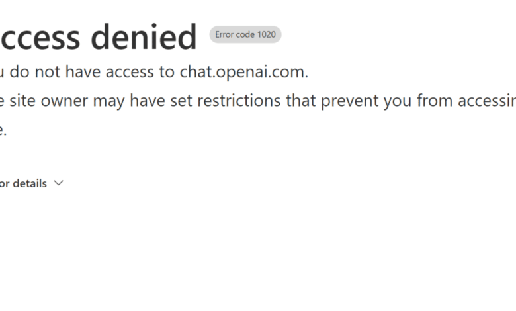Click the word "details" beside the chevron

point(30,183)
